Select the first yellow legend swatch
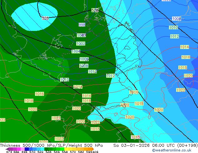 [66, 149]
